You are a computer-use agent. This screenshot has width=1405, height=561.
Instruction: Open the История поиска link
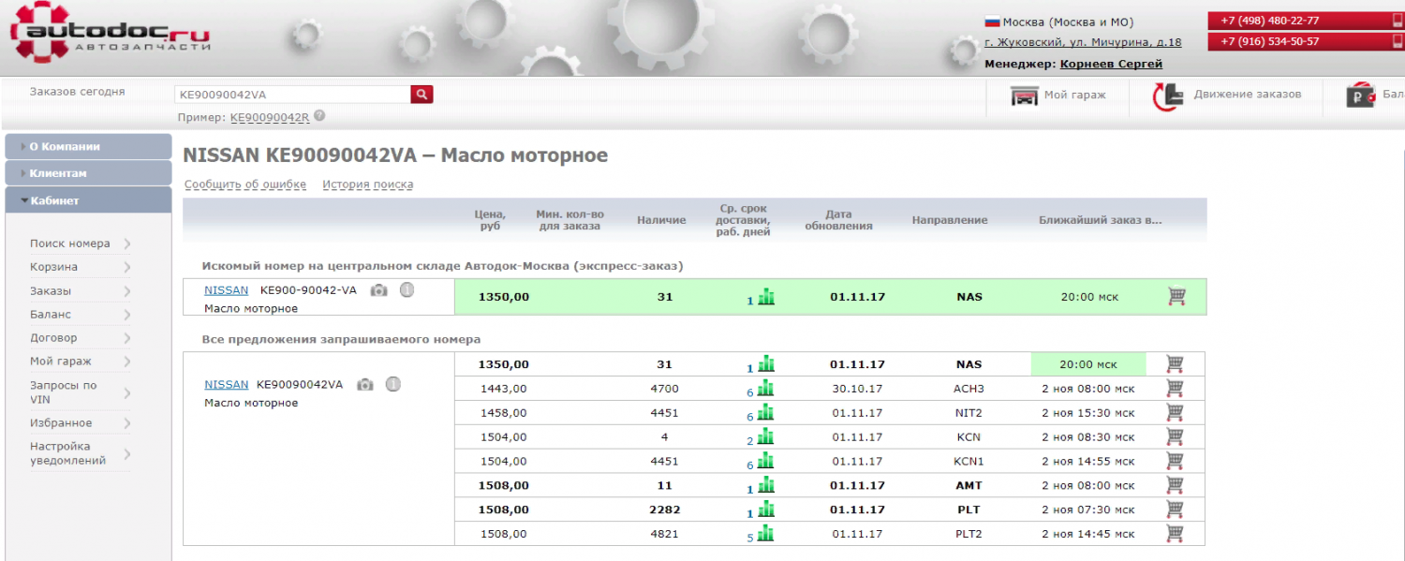[368, 185]
